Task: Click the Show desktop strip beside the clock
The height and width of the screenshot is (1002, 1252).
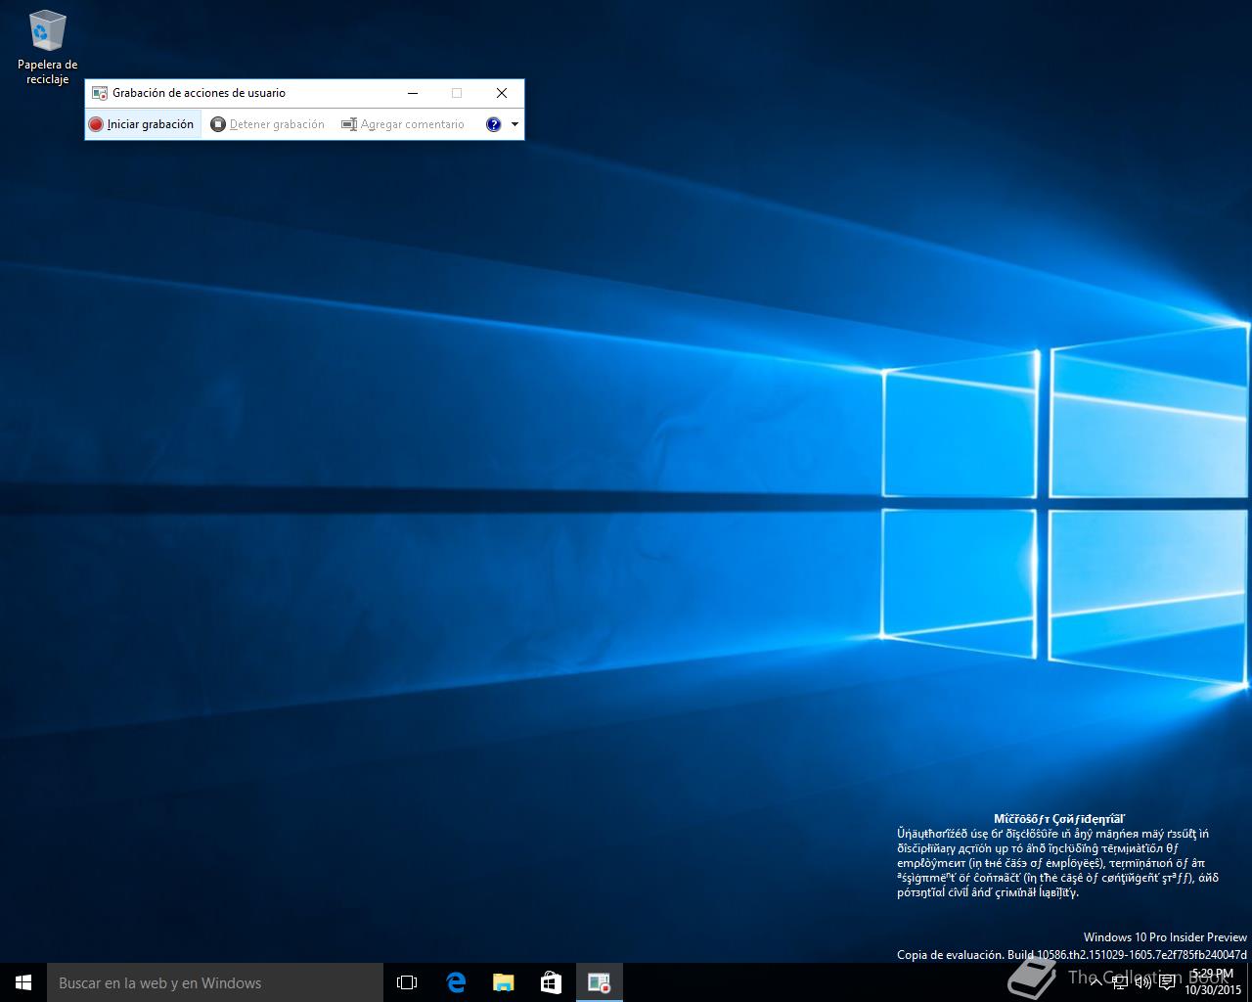Action: [x=1249, y=982]
